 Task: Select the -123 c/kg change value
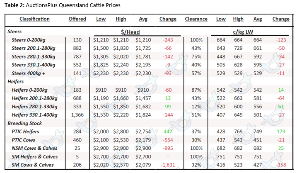tap(281, 40)
